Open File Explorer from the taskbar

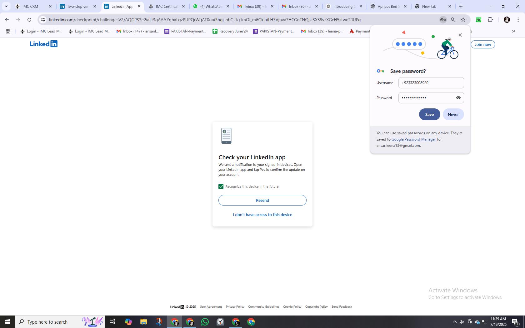[143, 322]
